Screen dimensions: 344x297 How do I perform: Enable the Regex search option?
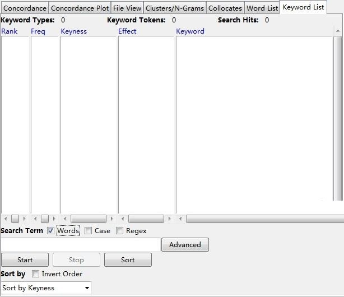(x=120, y=231)
